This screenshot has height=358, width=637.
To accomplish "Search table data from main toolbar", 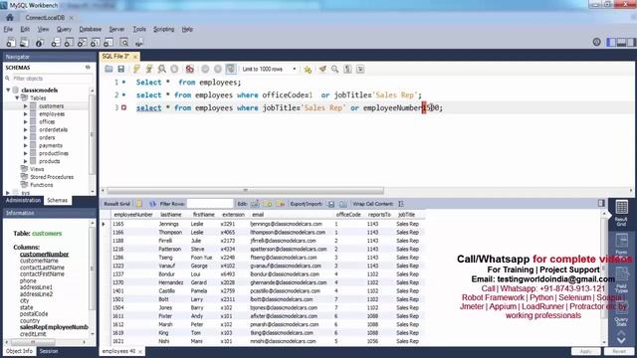I will [x=124, y=42].
